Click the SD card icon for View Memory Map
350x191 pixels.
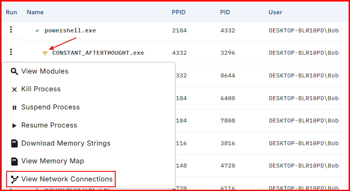pyautogui.click(x=14, y=161)
